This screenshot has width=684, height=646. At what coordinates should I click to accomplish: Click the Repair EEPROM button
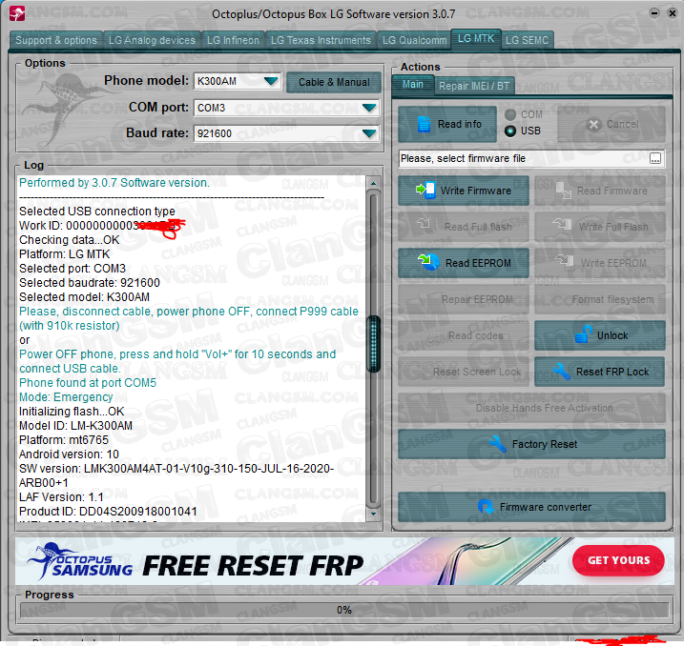(464, 299)
